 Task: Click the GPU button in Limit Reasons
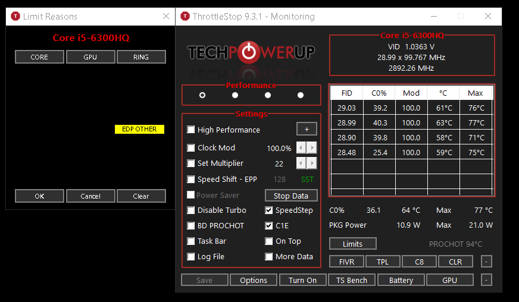coord(90,57)
